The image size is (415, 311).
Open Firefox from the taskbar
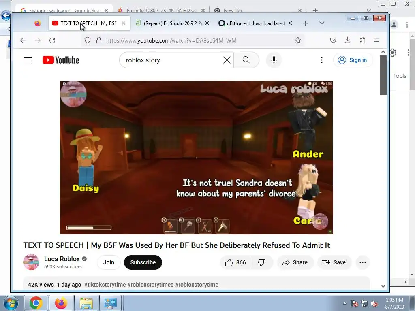[x=61, y=303]
